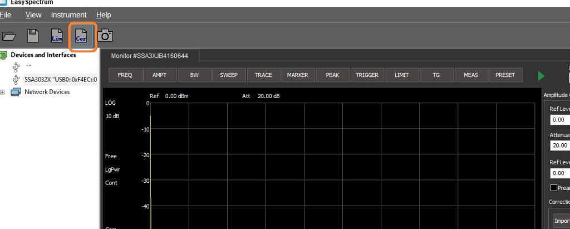Open the Instrument menu
This screenshot has width=570, height=229.
coord(68,15)
